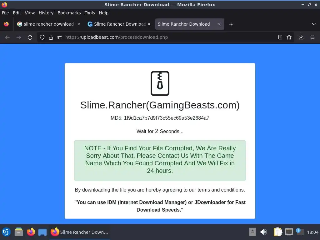
Task: Open the Tools menu
Action: (x=90, y=13)
